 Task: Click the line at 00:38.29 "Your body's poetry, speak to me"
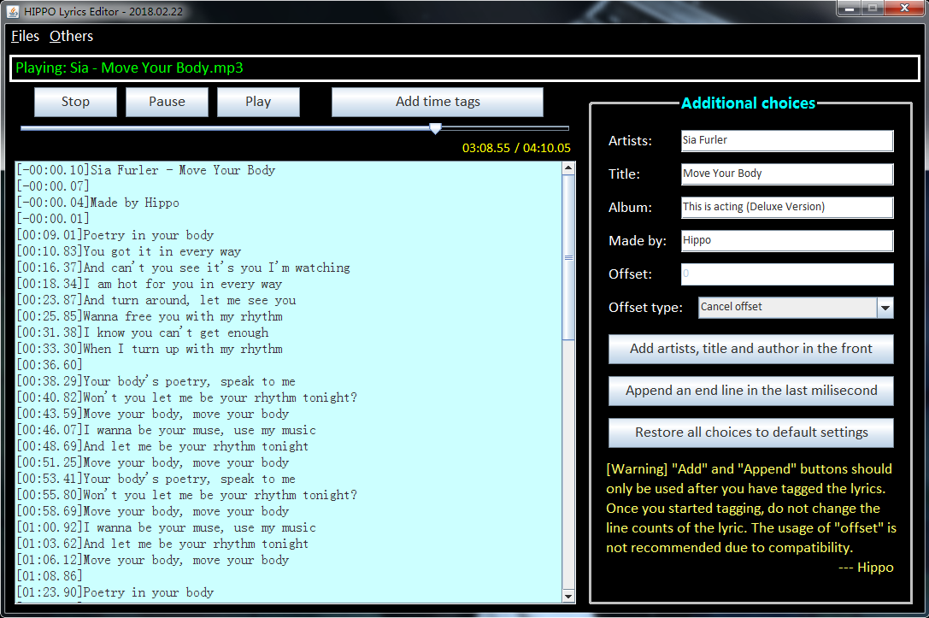(x=156, y=381)
